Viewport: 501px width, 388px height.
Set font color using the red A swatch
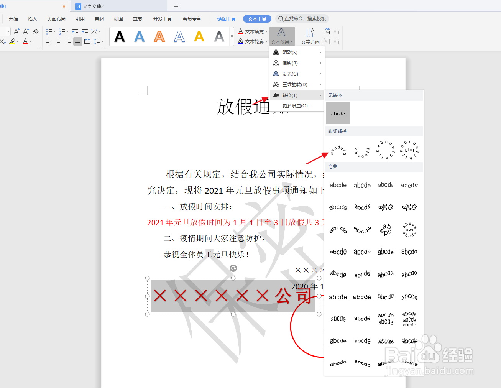click(25, 41)
